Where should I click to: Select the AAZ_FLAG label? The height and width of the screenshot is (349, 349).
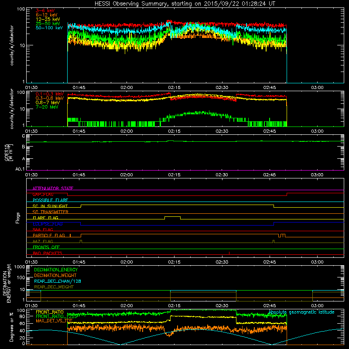43,241
